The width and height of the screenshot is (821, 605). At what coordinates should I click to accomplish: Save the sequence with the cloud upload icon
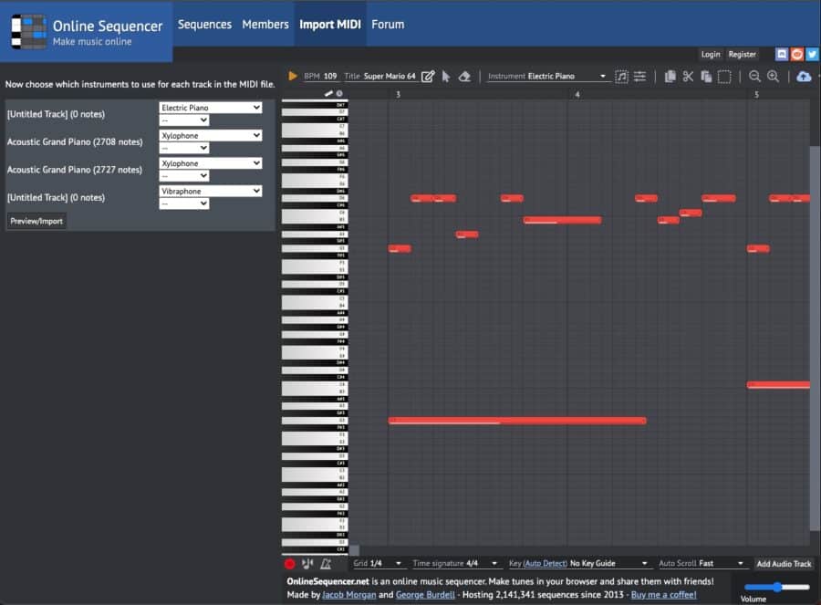(x=804, y=77)
